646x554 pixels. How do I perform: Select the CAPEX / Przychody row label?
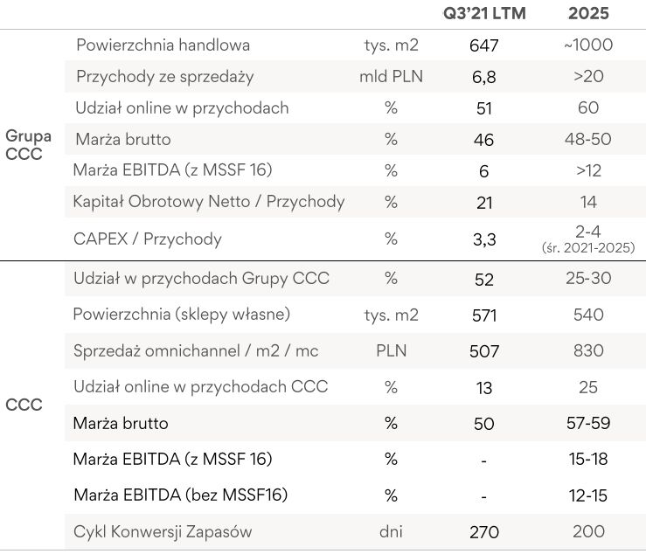pyautogui.click(x=149, y=239)
